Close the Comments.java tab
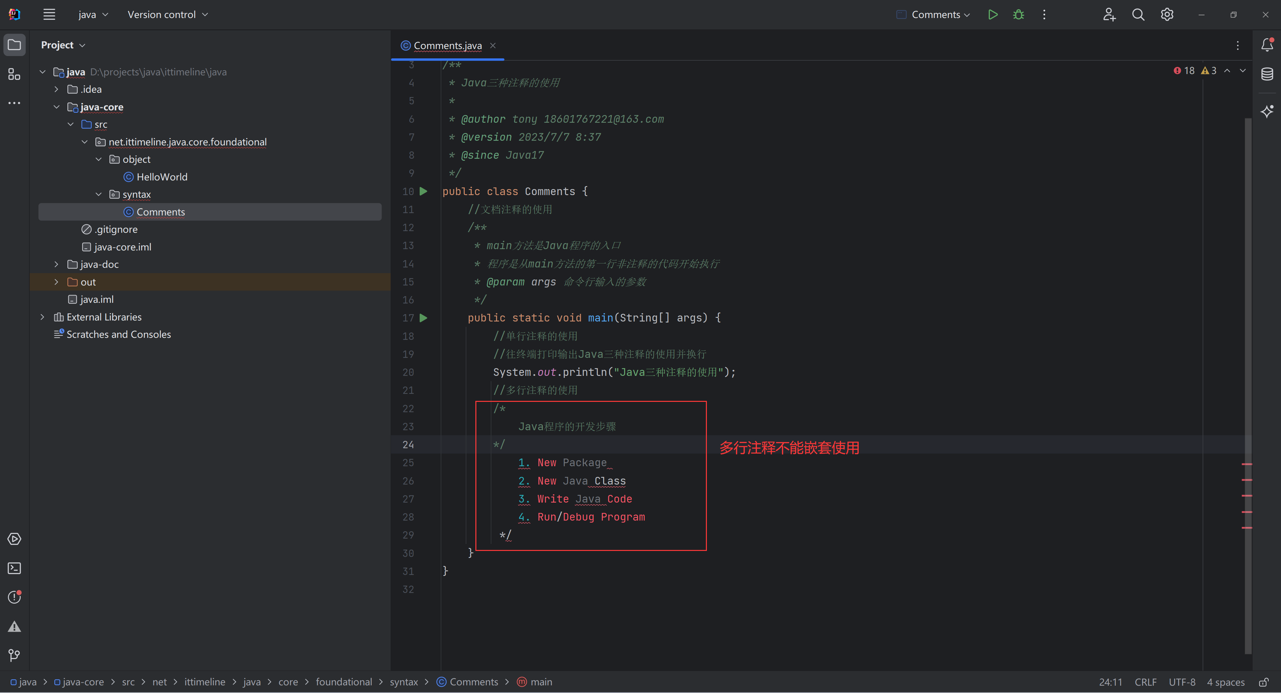 coord(493,46)
